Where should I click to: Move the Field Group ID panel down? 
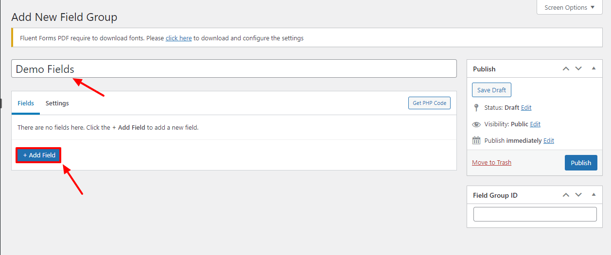coord(578,195)
